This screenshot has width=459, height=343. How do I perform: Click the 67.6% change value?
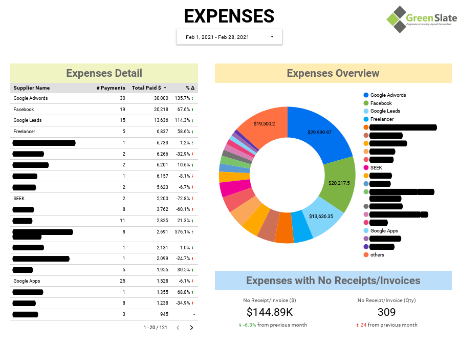click(x=184, y=109)
